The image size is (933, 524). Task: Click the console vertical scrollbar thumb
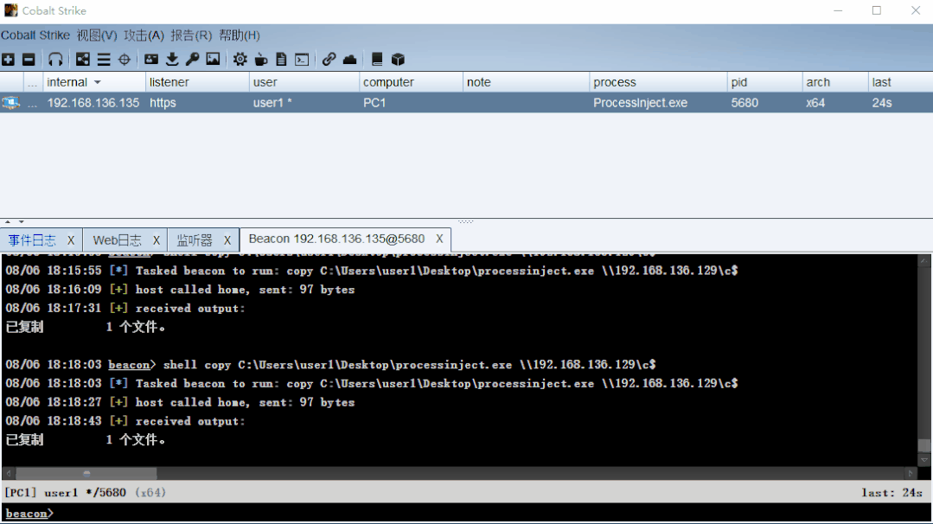[924, 445]
